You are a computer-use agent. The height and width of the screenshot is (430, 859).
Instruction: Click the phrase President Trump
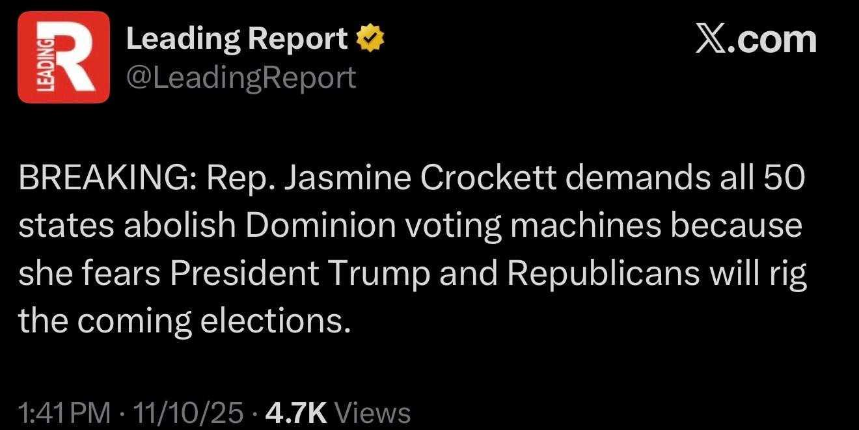click(301, 273)
